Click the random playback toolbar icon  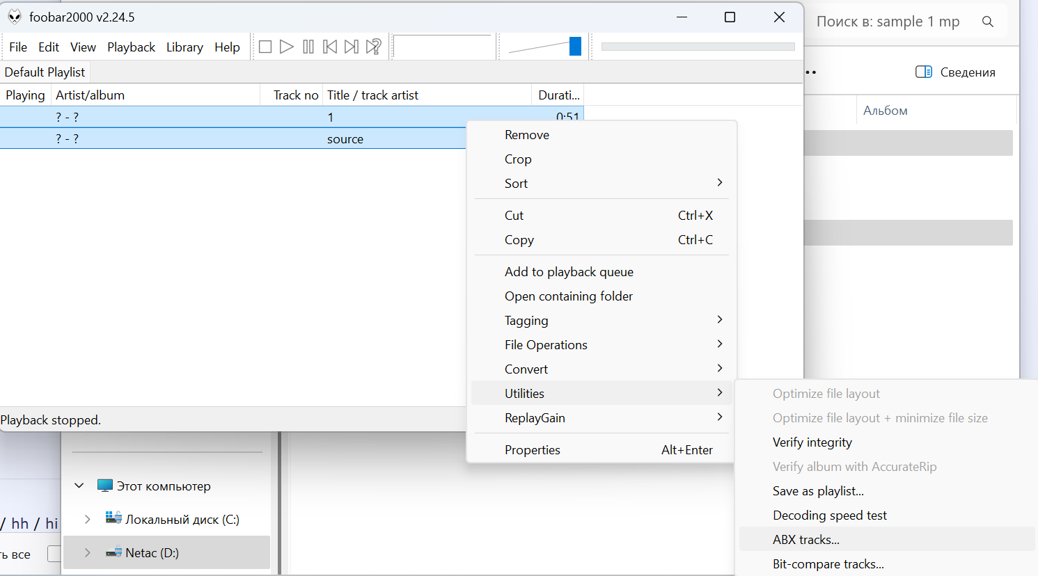point(374,47)
